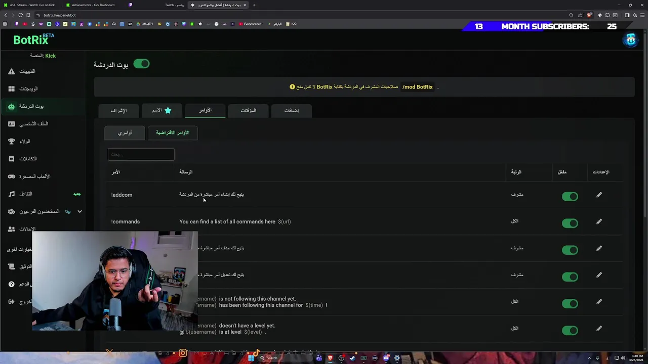The width and height of the screenshot is (648, 364).
Task: Click taskbar clock showing 1:40 PM
Action: point(636,358)
